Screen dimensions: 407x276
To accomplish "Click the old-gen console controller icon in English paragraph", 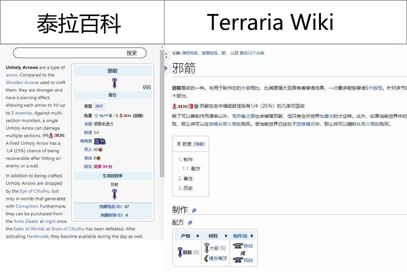I will click(x=45, y=136).
